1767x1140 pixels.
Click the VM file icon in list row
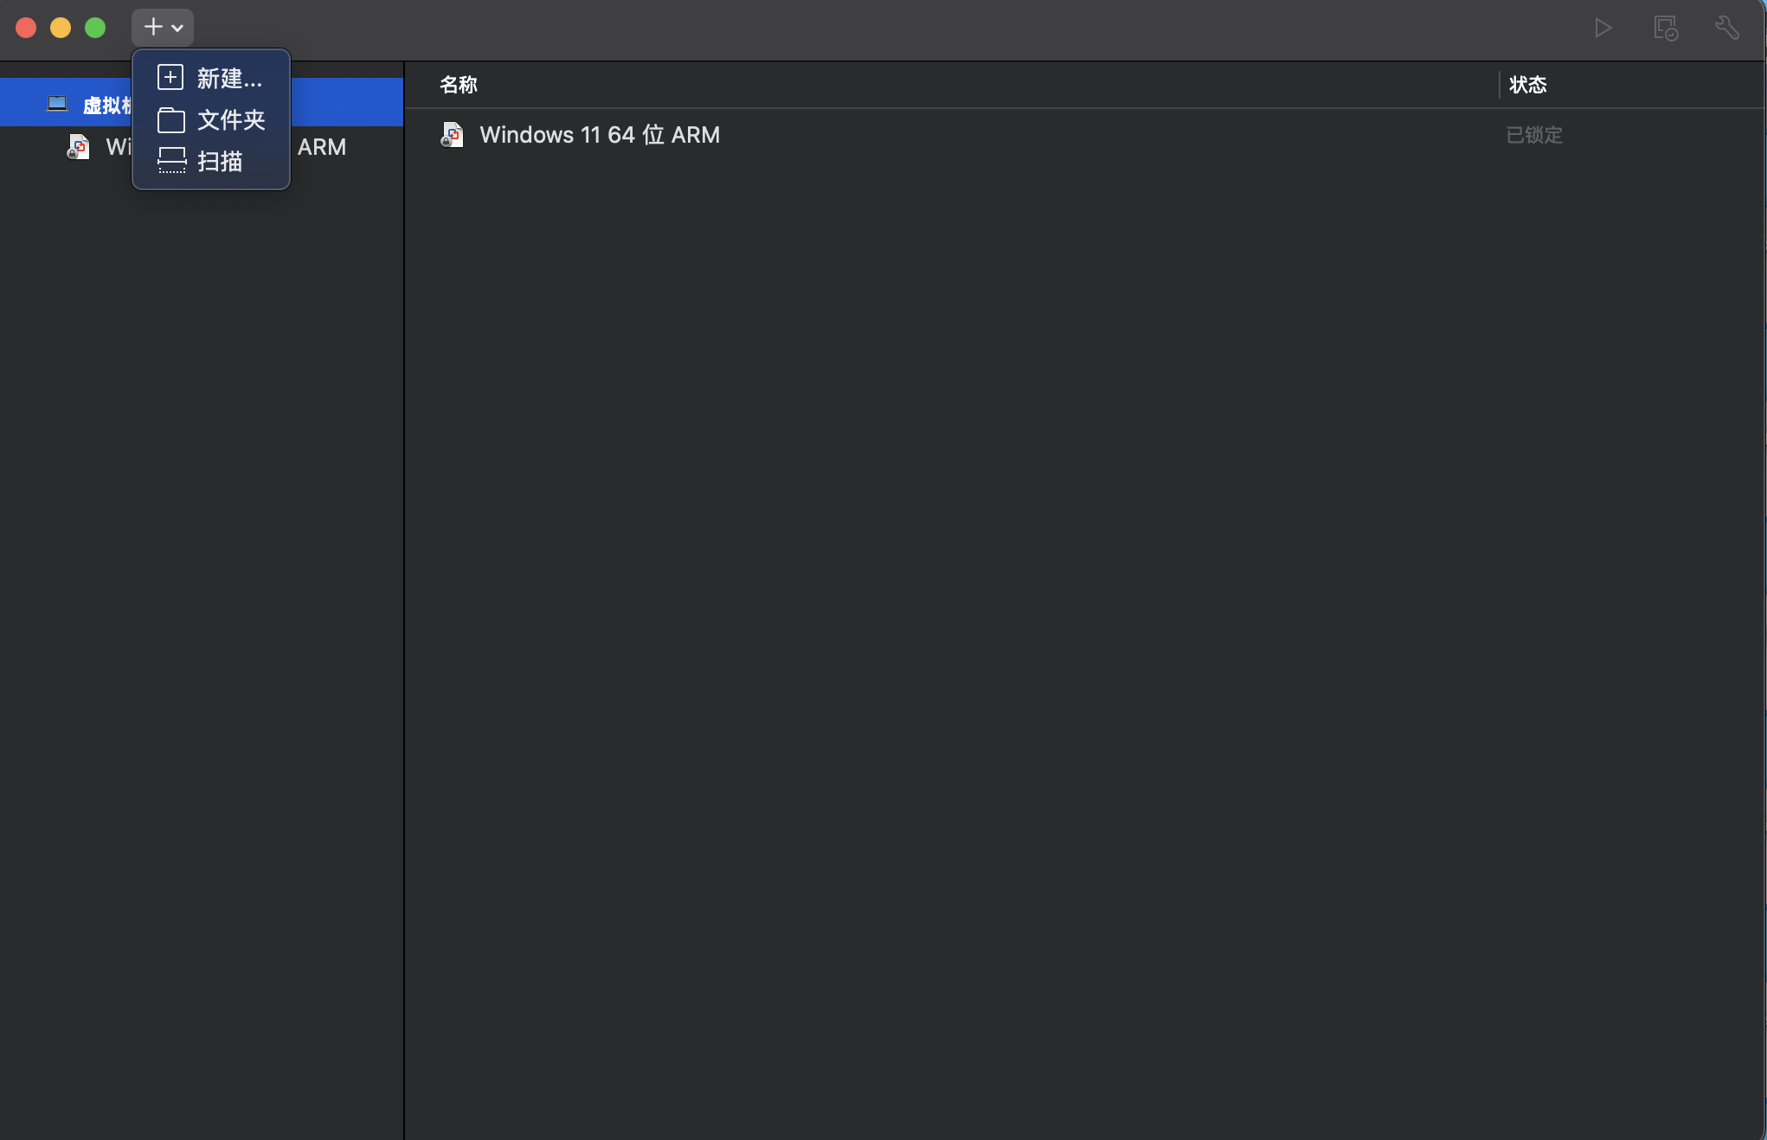click(x=452, y=135)
